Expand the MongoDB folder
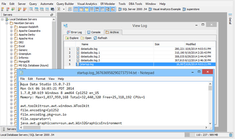This screenshot has height=139, width=235. pyautogui.click(x=11, y=62)
